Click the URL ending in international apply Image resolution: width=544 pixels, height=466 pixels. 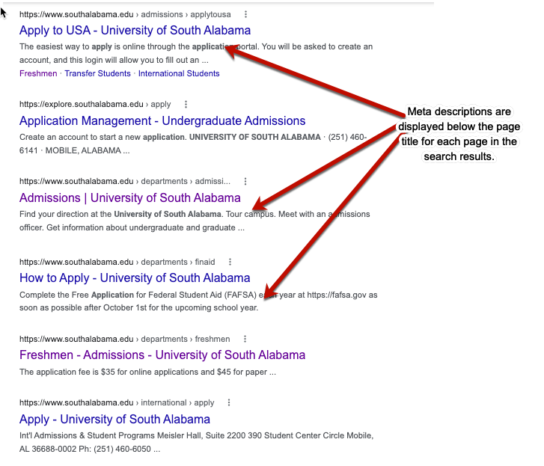pyautogui.click(x=117, y=402)
